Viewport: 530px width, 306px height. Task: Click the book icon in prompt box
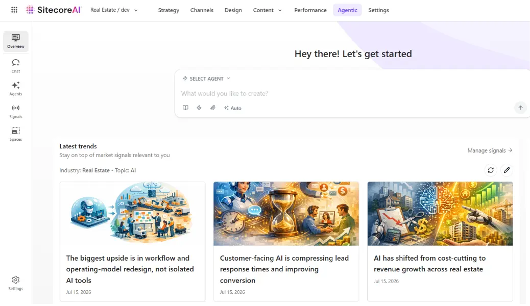[x=185, y=108]
